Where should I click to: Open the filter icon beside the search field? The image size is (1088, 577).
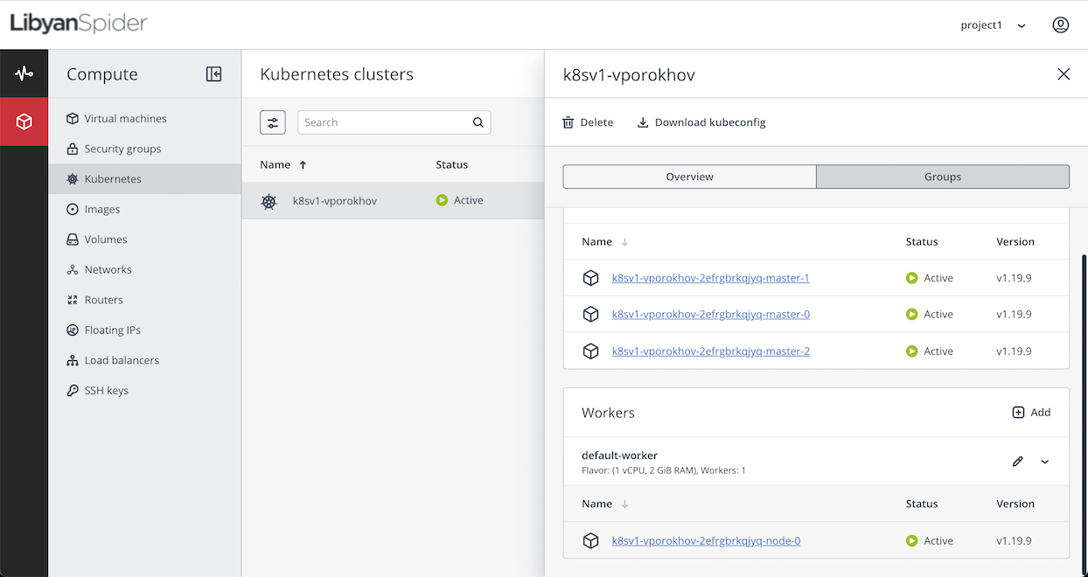click(272, 122)
